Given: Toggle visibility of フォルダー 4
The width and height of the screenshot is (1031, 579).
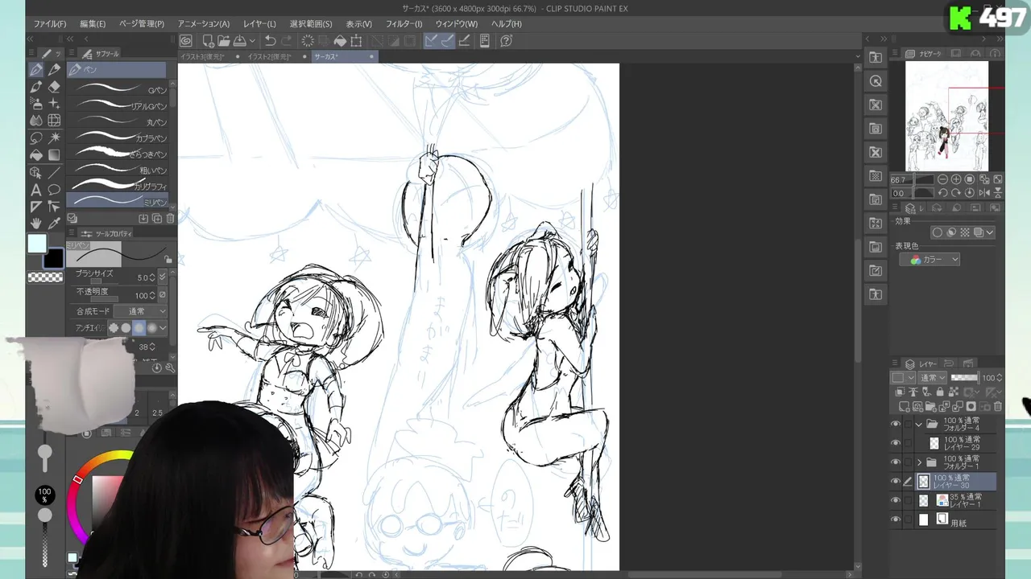Looking at the screenshot, I should pos(896,424).
